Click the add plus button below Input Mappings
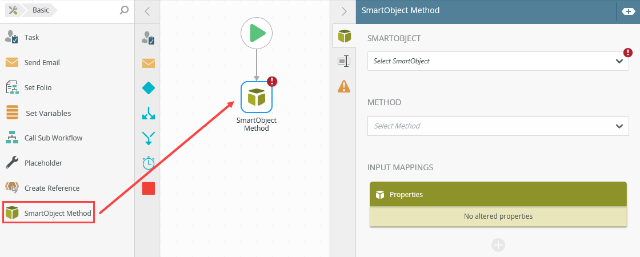The height and width of the screenshot is (257, 640). click(x=498, y=245)
